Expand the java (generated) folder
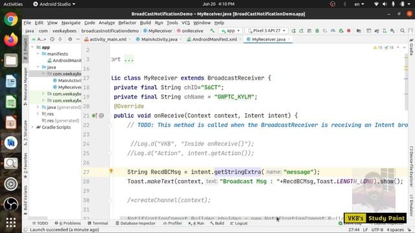Screen dimensions: 415x233 click(38, 107)
